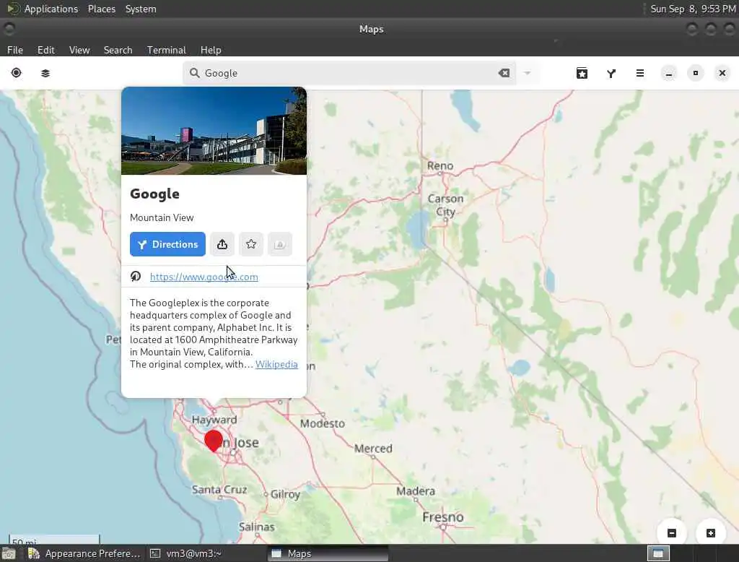Click the Maps taskbar entry

coord(328,553)
